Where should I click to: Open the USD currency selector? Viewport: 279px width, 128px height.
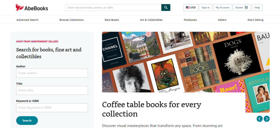[191, 8]
